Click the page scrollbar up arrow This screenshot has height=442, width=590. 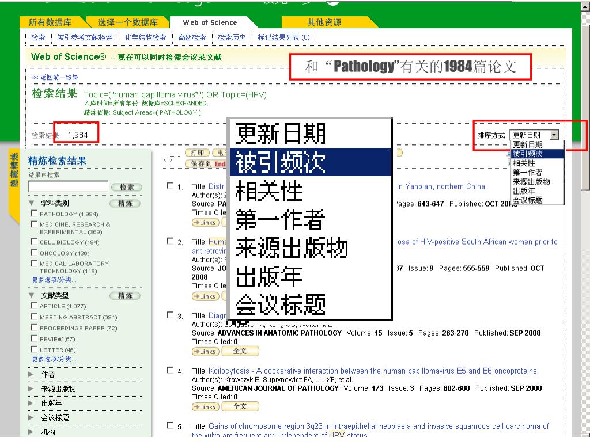pos(585,6)
